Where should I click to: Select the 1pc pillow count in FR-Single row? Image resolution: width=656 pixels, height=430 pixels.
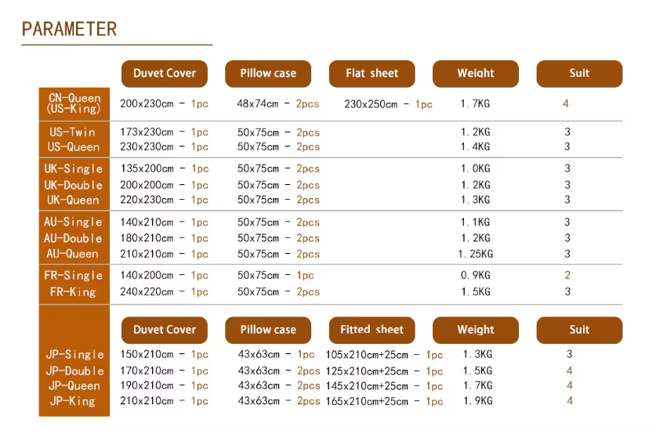click(306, 276)
